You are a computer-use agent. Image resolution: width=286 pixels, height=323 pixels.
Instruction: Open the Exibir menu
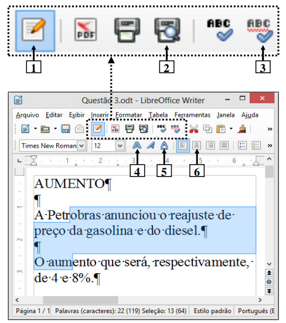[77, 115]
